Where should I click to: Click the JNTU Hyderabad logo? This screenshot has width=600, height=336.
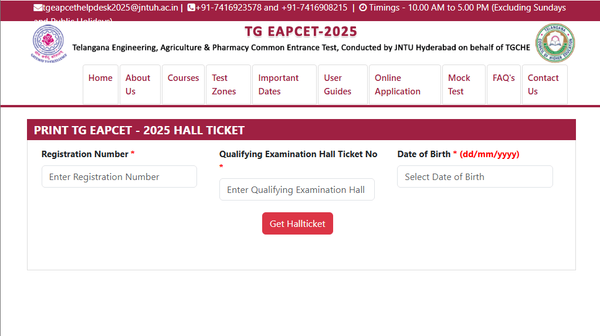pos(49,43)
